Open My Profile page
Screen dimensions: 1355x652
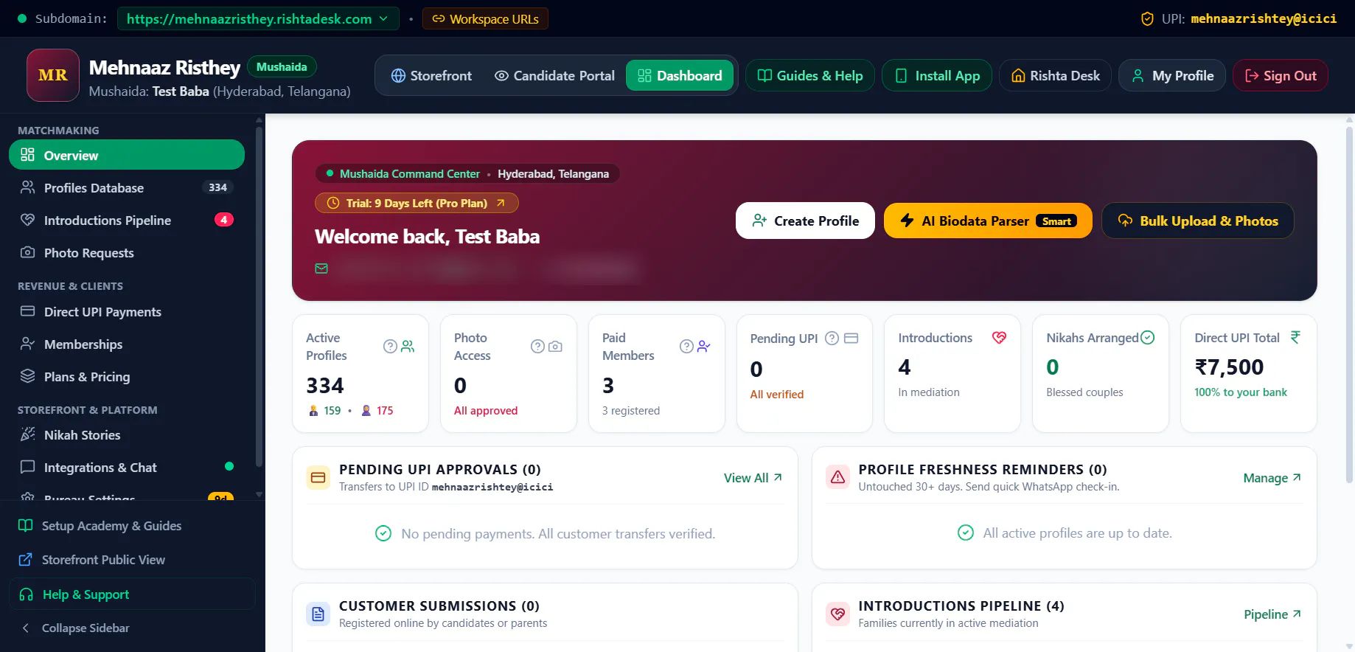1172,75
